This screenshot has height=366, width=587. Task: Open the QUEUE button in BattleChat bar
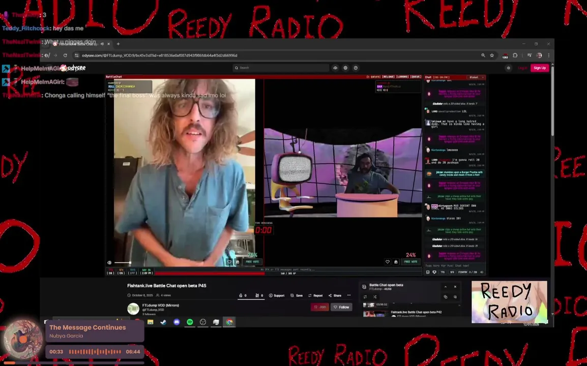416,77
